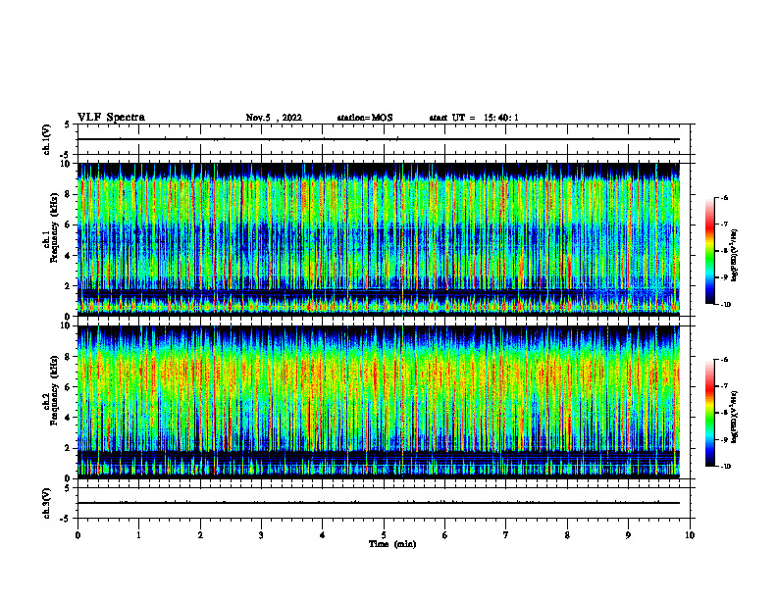
Task: Click the ch.1 color bar log(PSD) unit label
Action: [735, 256]
